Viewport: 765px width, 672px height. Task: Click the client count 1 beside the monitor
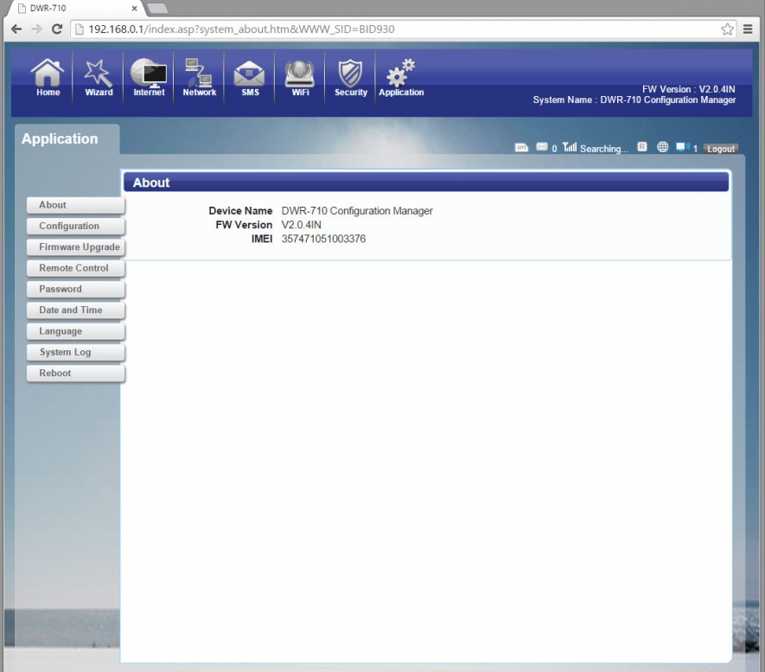click(x=695, y=149)
